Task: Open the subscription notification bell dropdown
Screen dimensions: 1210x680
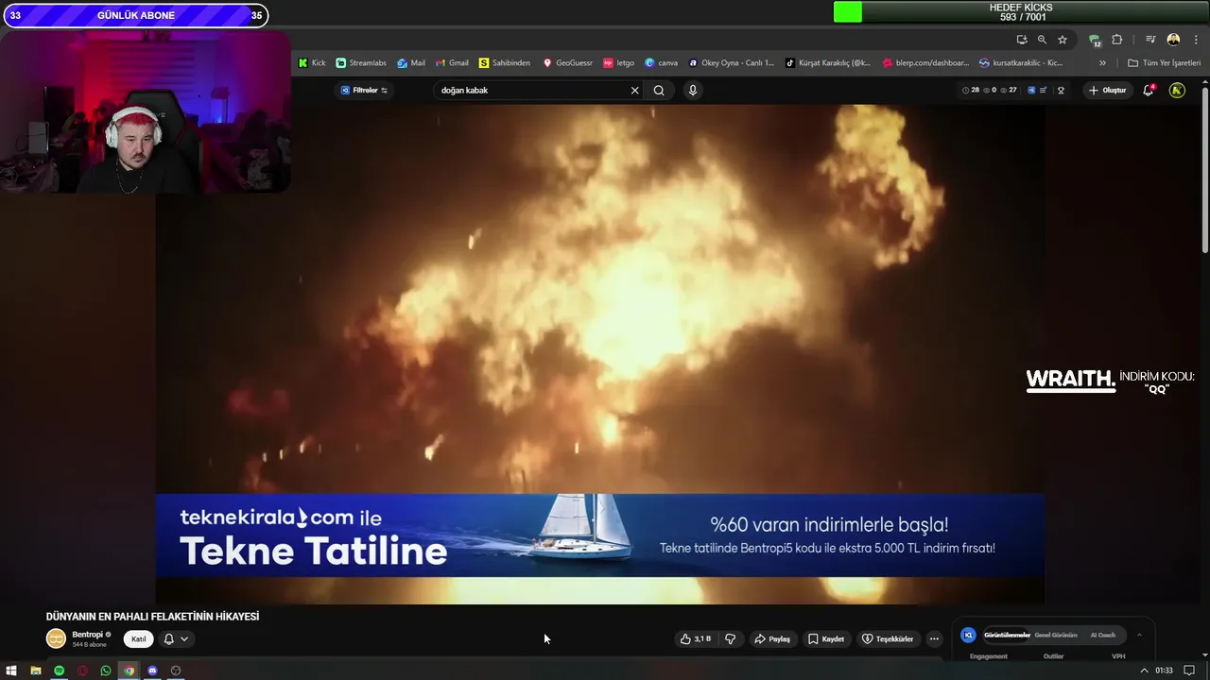Action: [176, 639]
